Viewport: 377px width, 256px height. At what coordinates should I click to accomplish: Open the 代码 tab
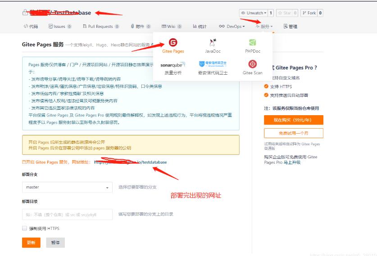31,27
